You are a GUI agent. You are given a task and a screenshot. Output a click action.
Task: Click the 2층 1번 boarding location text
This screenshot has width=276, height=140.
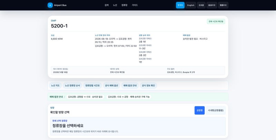pyautogui.click(x=142, y=42)
